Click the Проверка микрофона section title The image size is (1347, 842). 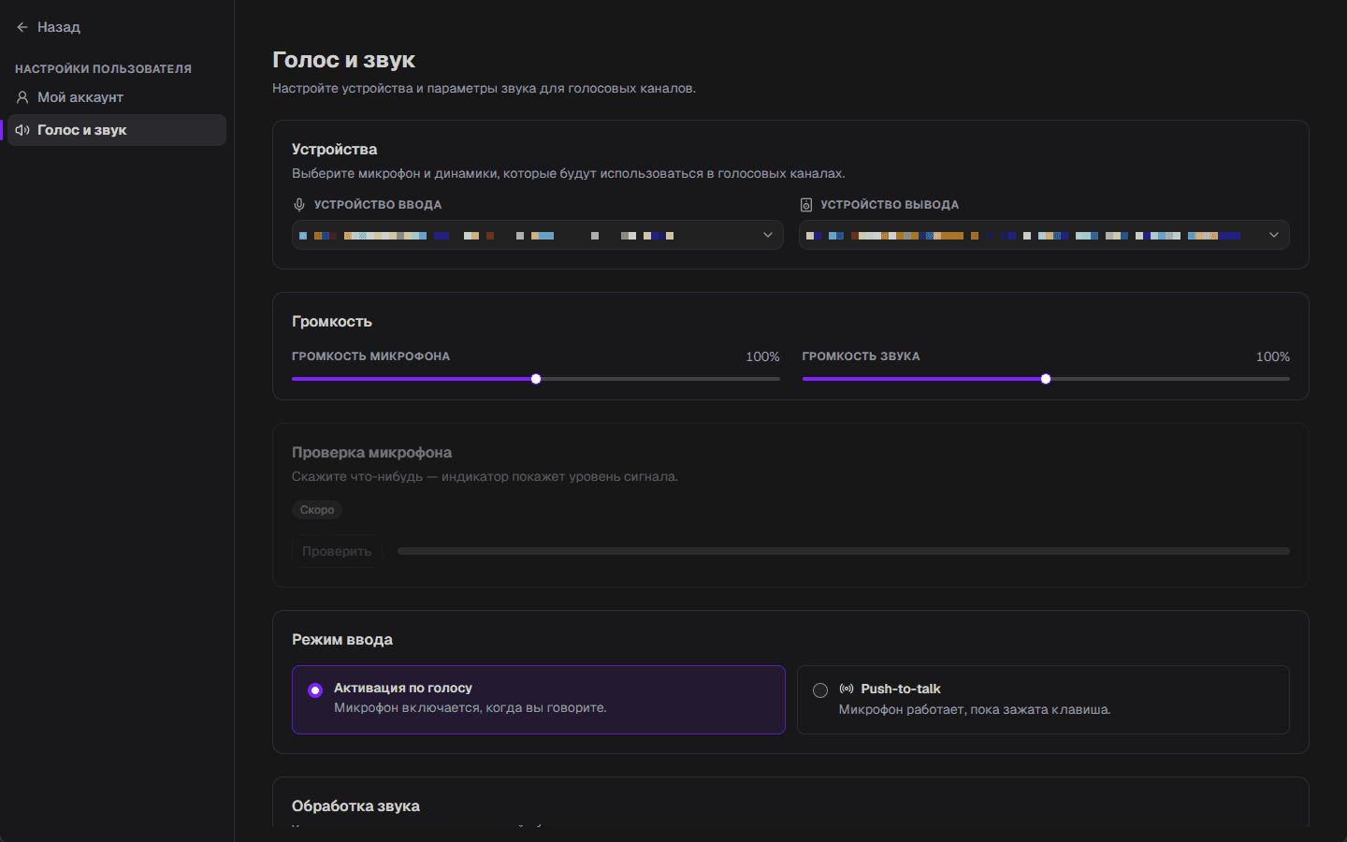pyautogui.click(x=371, y=453)
